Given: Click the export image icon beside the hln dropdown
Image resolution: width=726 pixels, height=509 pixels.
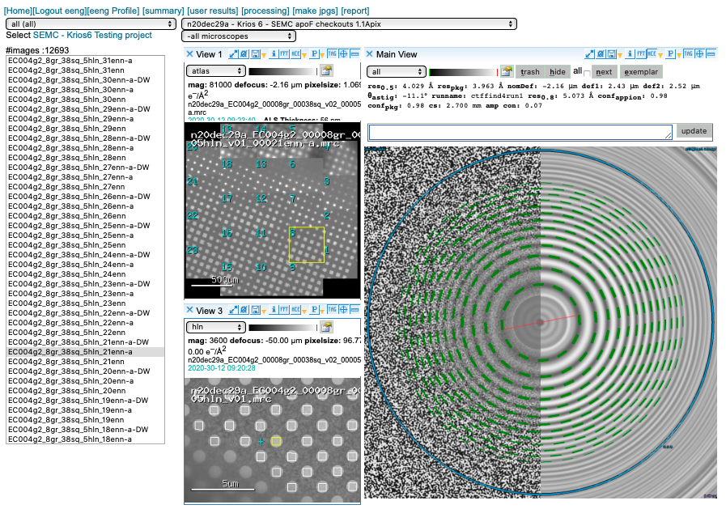Looking at the screenshot, I should pyautogui.click(x=326, y=327).
